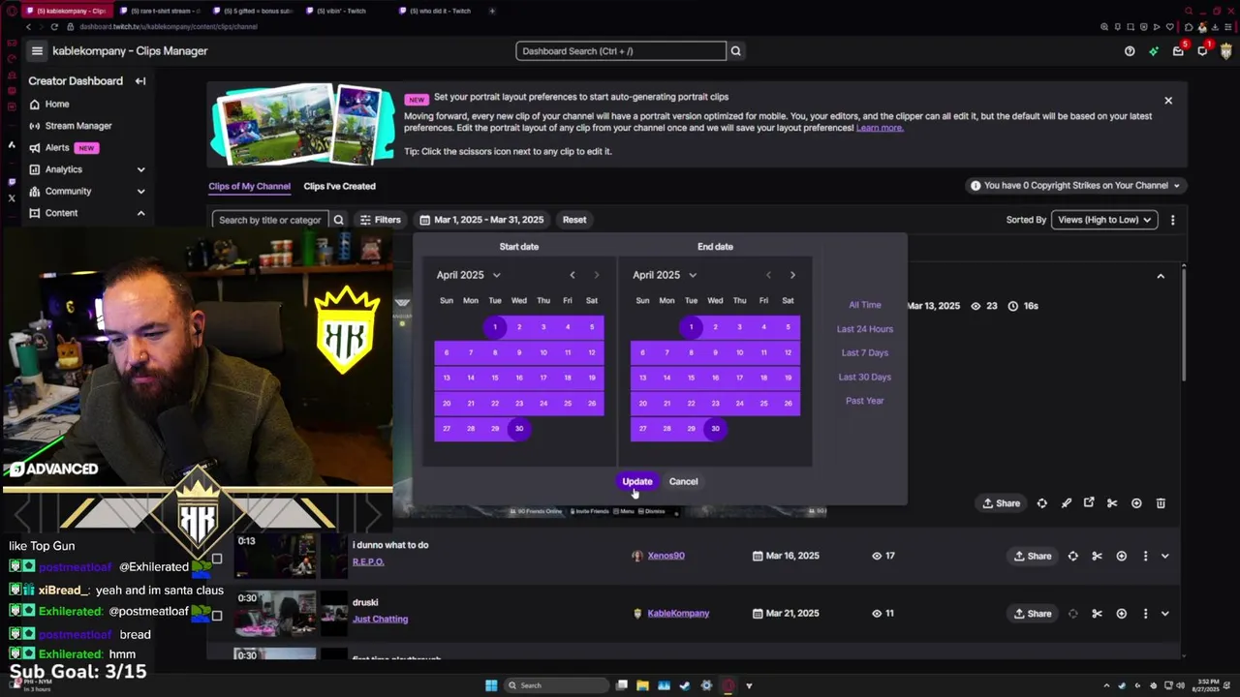Click Reset next to the date range
The width and height of the screenshot is (1240, 697).
tap(574, 220)
